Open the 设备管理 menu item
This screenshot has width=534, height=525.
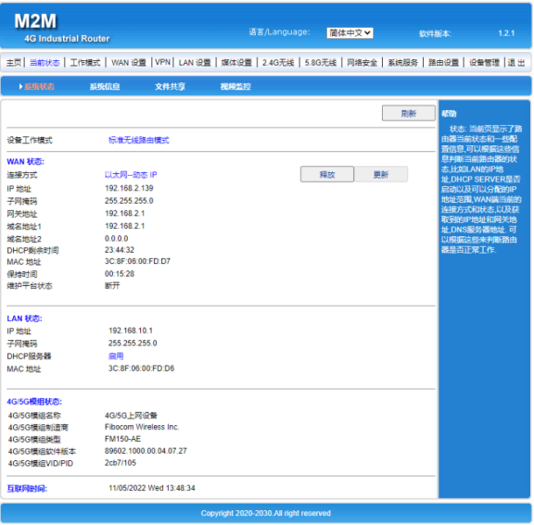484,63
